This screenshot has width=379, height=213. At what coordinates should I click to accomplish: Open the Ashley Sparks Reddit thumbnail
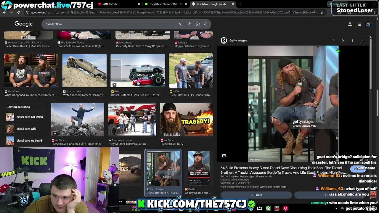click(x=199, y=169)
